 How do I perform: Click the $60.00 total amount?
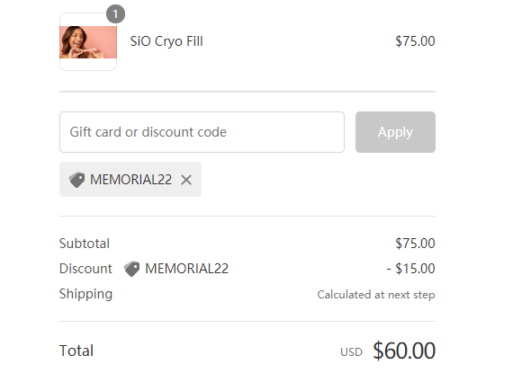click(404, 351)
